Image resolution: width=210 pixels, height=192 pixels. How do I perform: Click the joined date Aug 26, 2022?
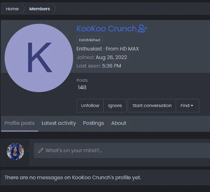click(111, 57)
